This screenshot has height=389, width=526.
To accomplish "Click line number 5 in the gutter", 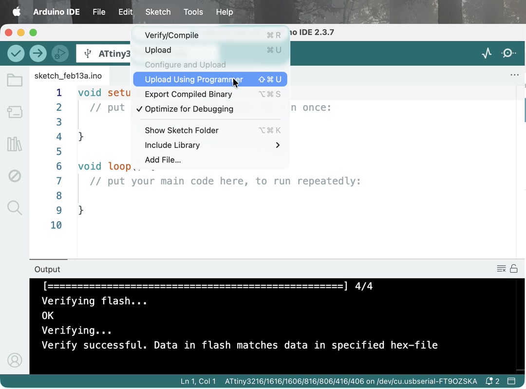I will (x=59, y=151).
